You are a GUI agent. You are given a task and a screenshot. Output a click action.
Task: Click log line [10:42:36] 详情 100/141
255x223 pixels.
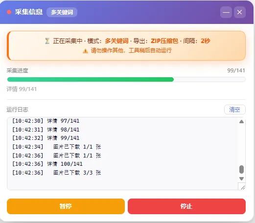(x=47, y=164)
